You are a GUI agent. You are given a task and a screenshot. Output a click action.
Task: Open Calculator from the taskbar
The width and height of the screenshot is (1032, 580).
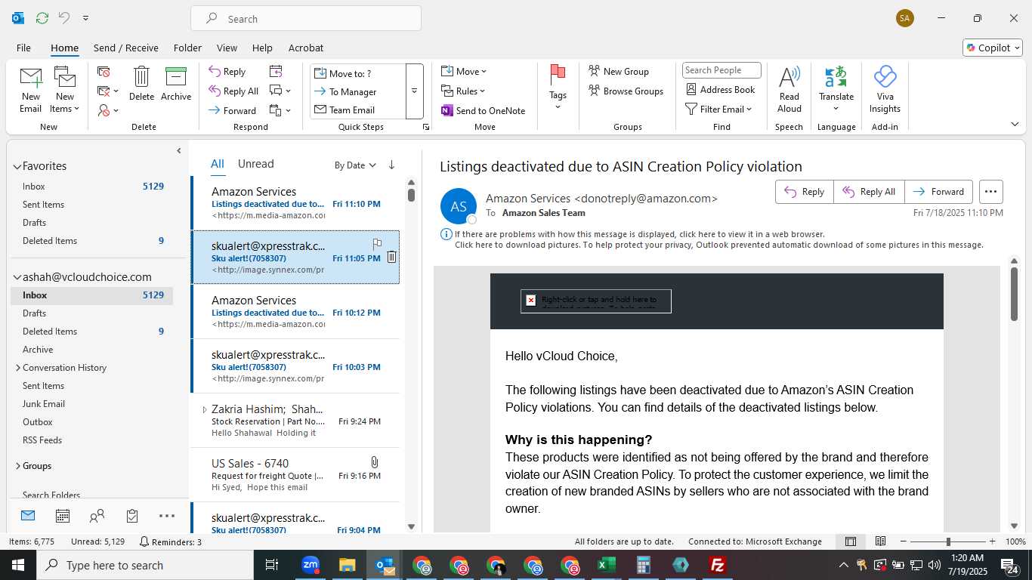point(643,565)
